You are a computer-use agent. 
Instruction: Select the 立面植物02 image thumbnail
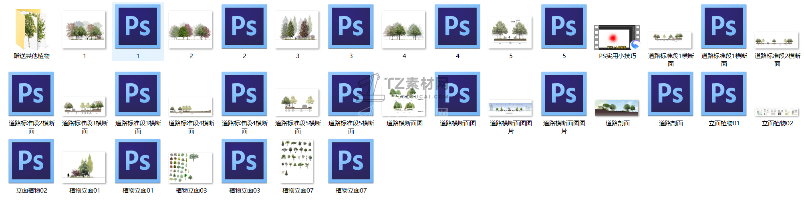click(x=777, y=112)
